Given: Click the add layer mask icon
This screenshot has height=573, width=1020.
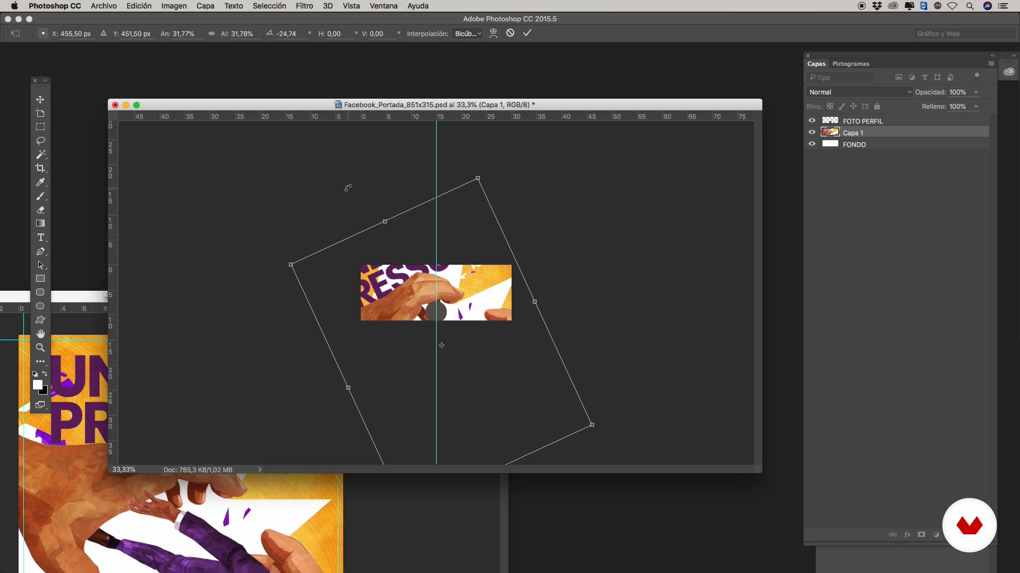Looking at the screenshot, I should point(922,534).
